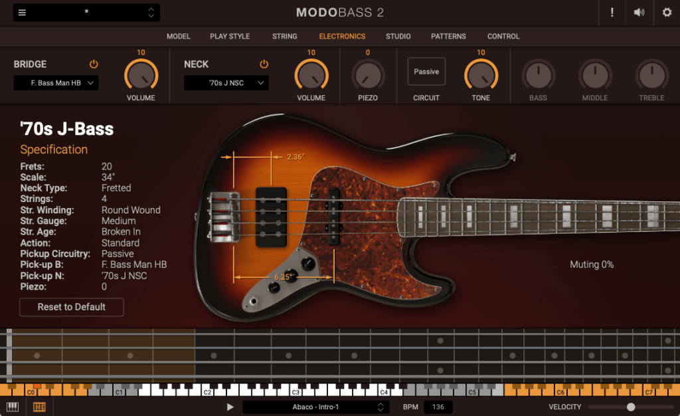Image resolution: width=680 pixels, height=416 pixels.
Task: Expand the Abaco - Intro-1 pattern selector
Action: (x=316, y=407)
